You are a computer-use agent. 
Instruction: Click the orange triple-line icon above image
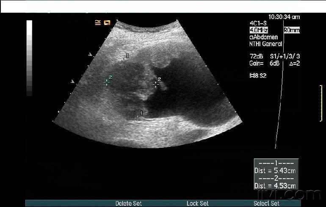point(98,23)
